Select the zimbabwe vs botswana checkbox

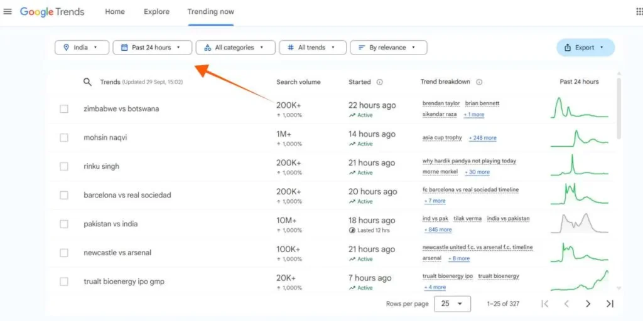coord(64,109)
